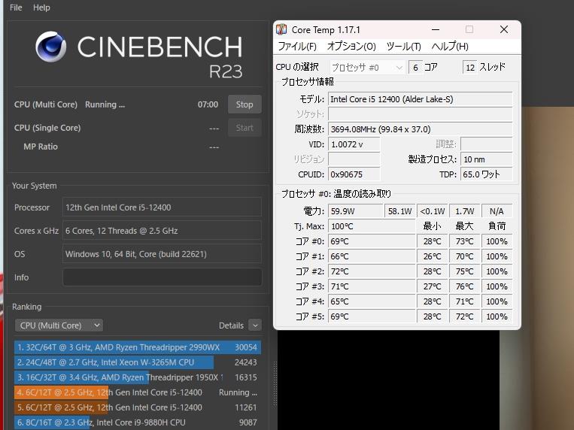The height and width of the screenshot is (430, 574).
Task: Click the Processor field showing i5-12400
Action: (162, 207)
